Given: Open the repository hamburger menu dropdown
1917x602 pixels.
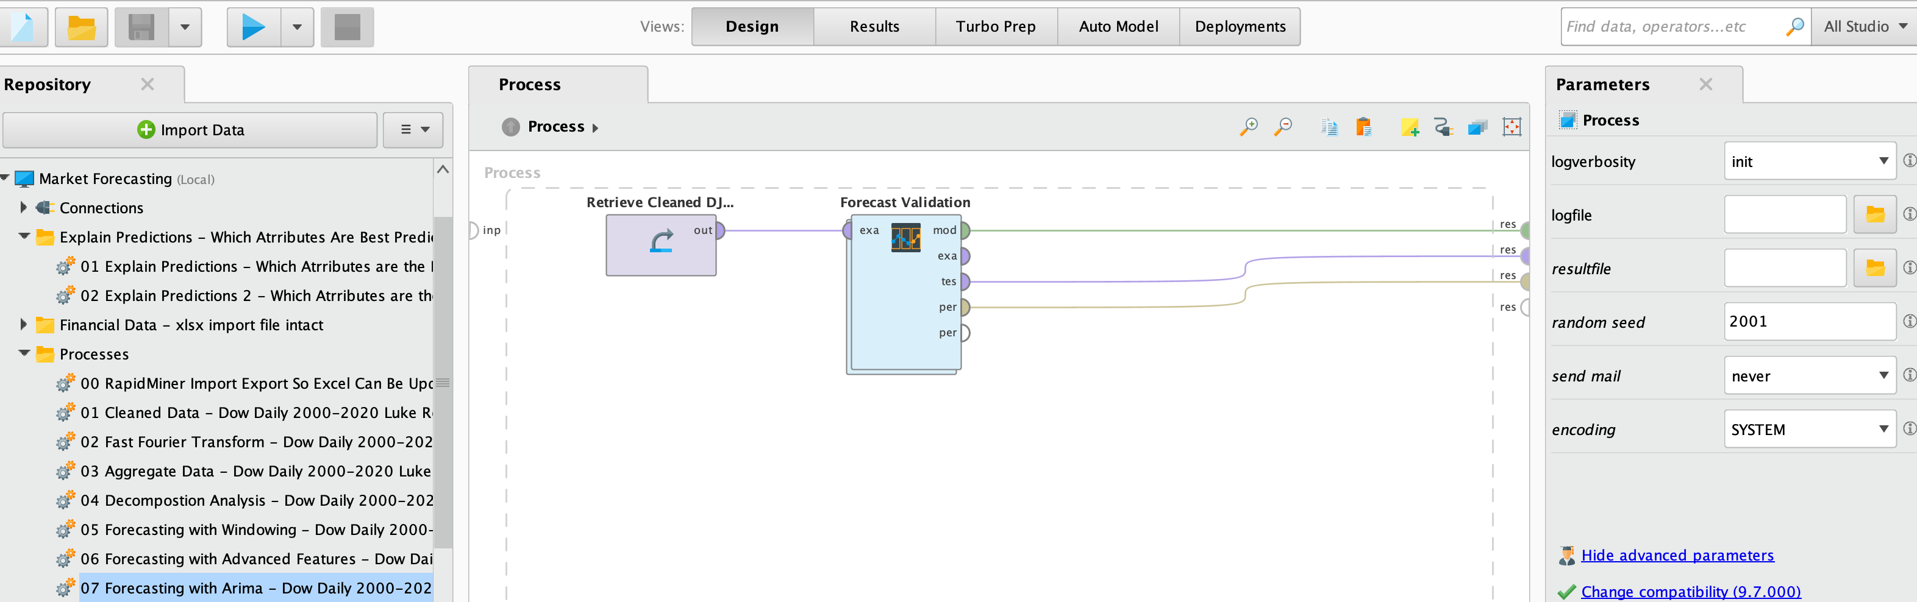Looking at the screenshot, I should [x=414, y=130].
